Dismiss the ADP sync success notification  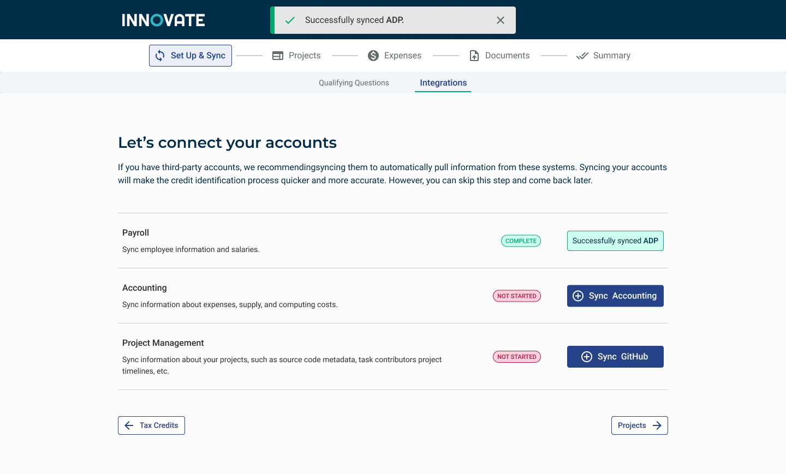(501, 20)
